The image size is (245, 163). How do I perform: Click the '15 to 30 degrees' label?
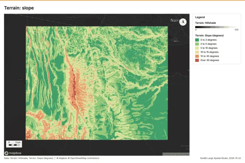click(210, 56)
